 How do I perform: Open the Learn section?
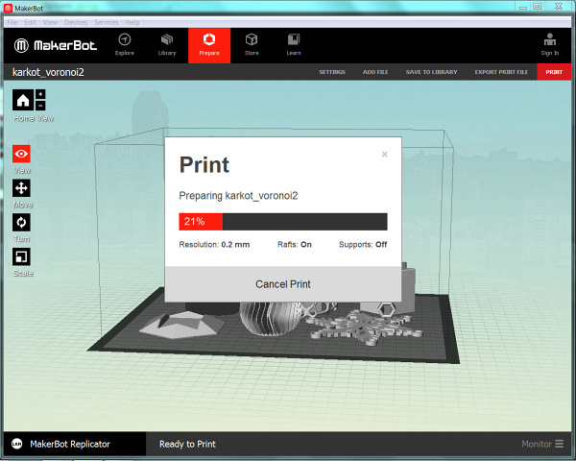point(294,45)
